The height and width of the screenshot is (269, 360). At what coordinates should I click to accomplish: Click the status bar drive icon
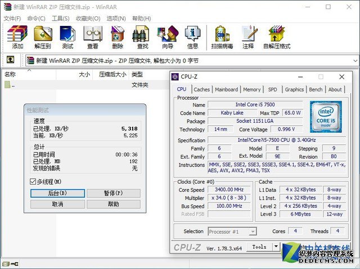pyautogui.click(x=6, y=264)
